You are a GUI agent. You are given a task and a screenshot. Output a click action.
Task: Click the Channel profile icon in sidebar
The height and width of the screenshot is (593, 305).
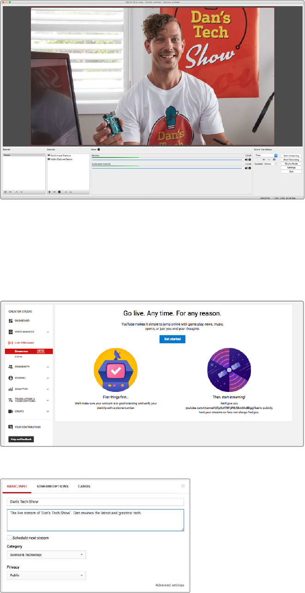10,378
